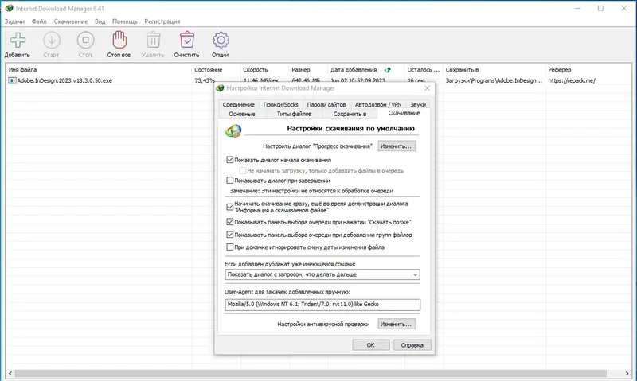
Task: Open the Помощь menu
Action: [125, 21]
